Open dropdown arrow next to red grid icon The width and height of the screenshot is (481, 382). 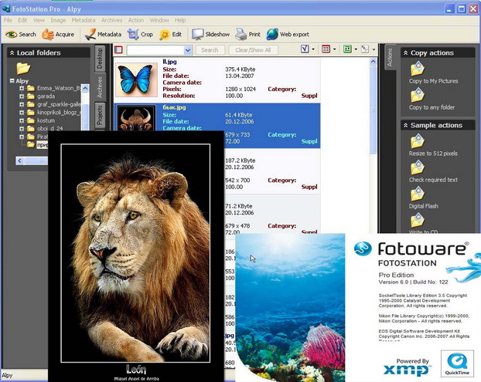point(334,49)
